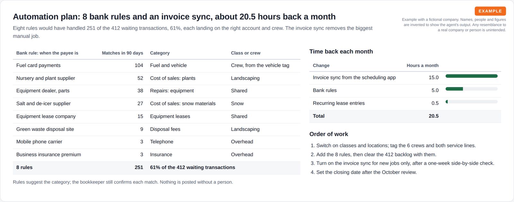Select the "Order of work" heading
Image resolution: width=514 pixels, height=202 pixels.
329,134
